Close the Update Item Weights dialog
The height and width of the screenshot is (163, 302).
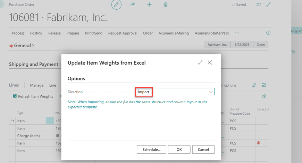[210, 63]
